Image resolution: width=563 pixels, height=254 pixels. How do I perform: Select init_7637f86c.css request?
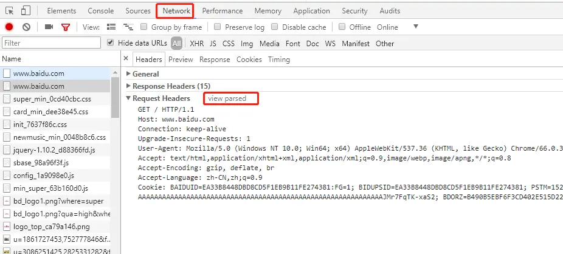pyautogui.click(x=55, y=125)
